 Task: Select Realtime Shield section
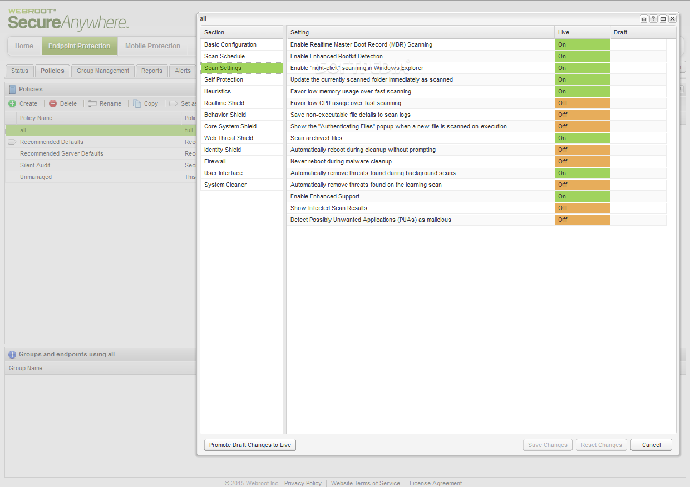241,103
